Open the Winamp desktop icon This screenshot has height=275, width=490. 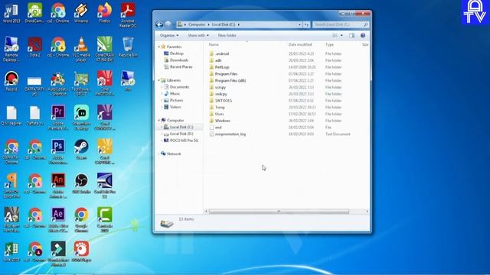tap(81, 13)
